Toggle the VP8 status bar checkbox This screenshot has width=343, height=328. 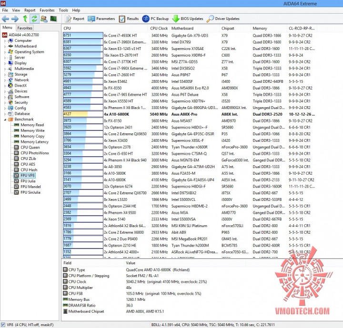(x=3, y=325)
